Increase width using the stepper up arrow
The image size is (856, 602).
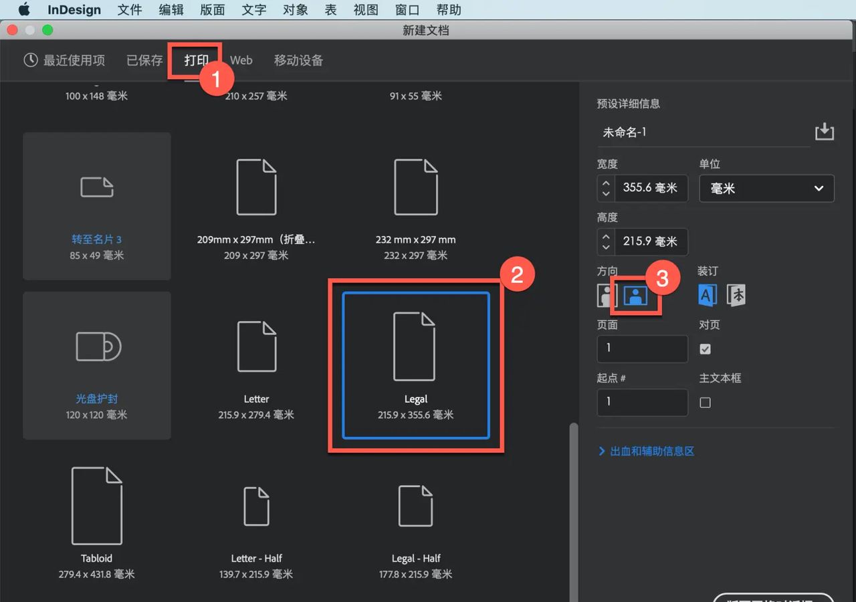(x=606, y=183)
